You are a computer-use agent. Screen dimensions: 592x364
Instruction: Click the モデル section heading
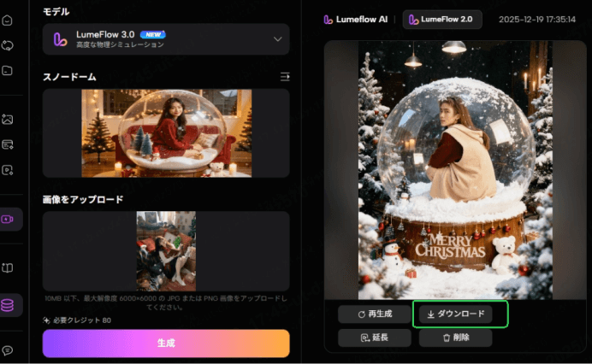(x=56, y=12)
